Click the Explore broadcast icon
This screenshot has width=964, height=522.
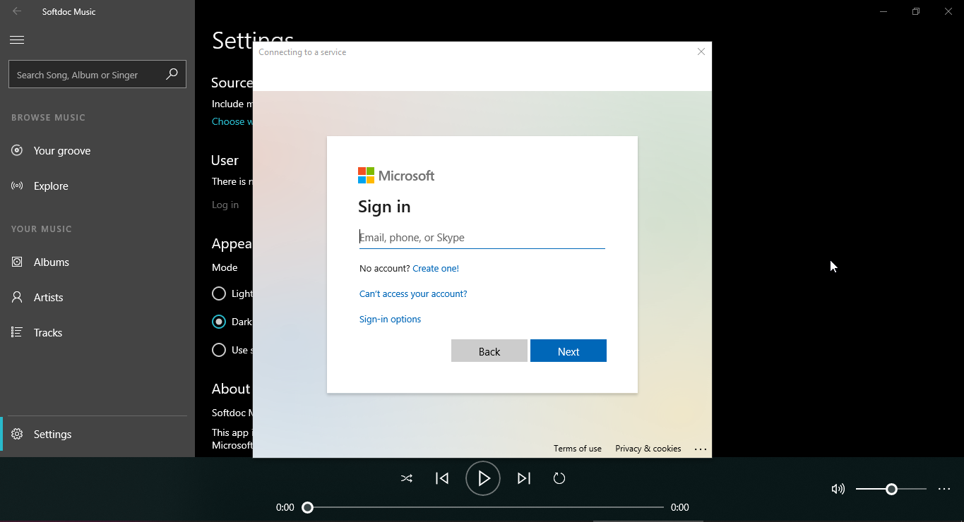pyautogui.click(x=17, y=186)
